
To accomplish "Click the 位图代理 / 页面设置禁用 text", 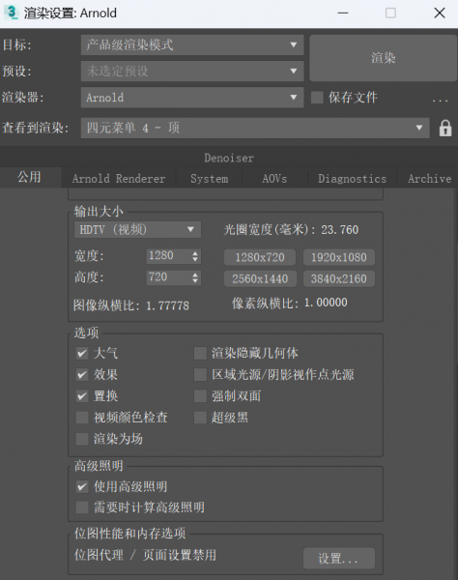I will (x=145, y=555).
